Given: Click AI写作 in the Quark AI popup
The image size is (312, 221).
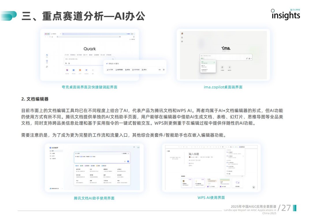Looking at the screenshot, I should [110, 70].
